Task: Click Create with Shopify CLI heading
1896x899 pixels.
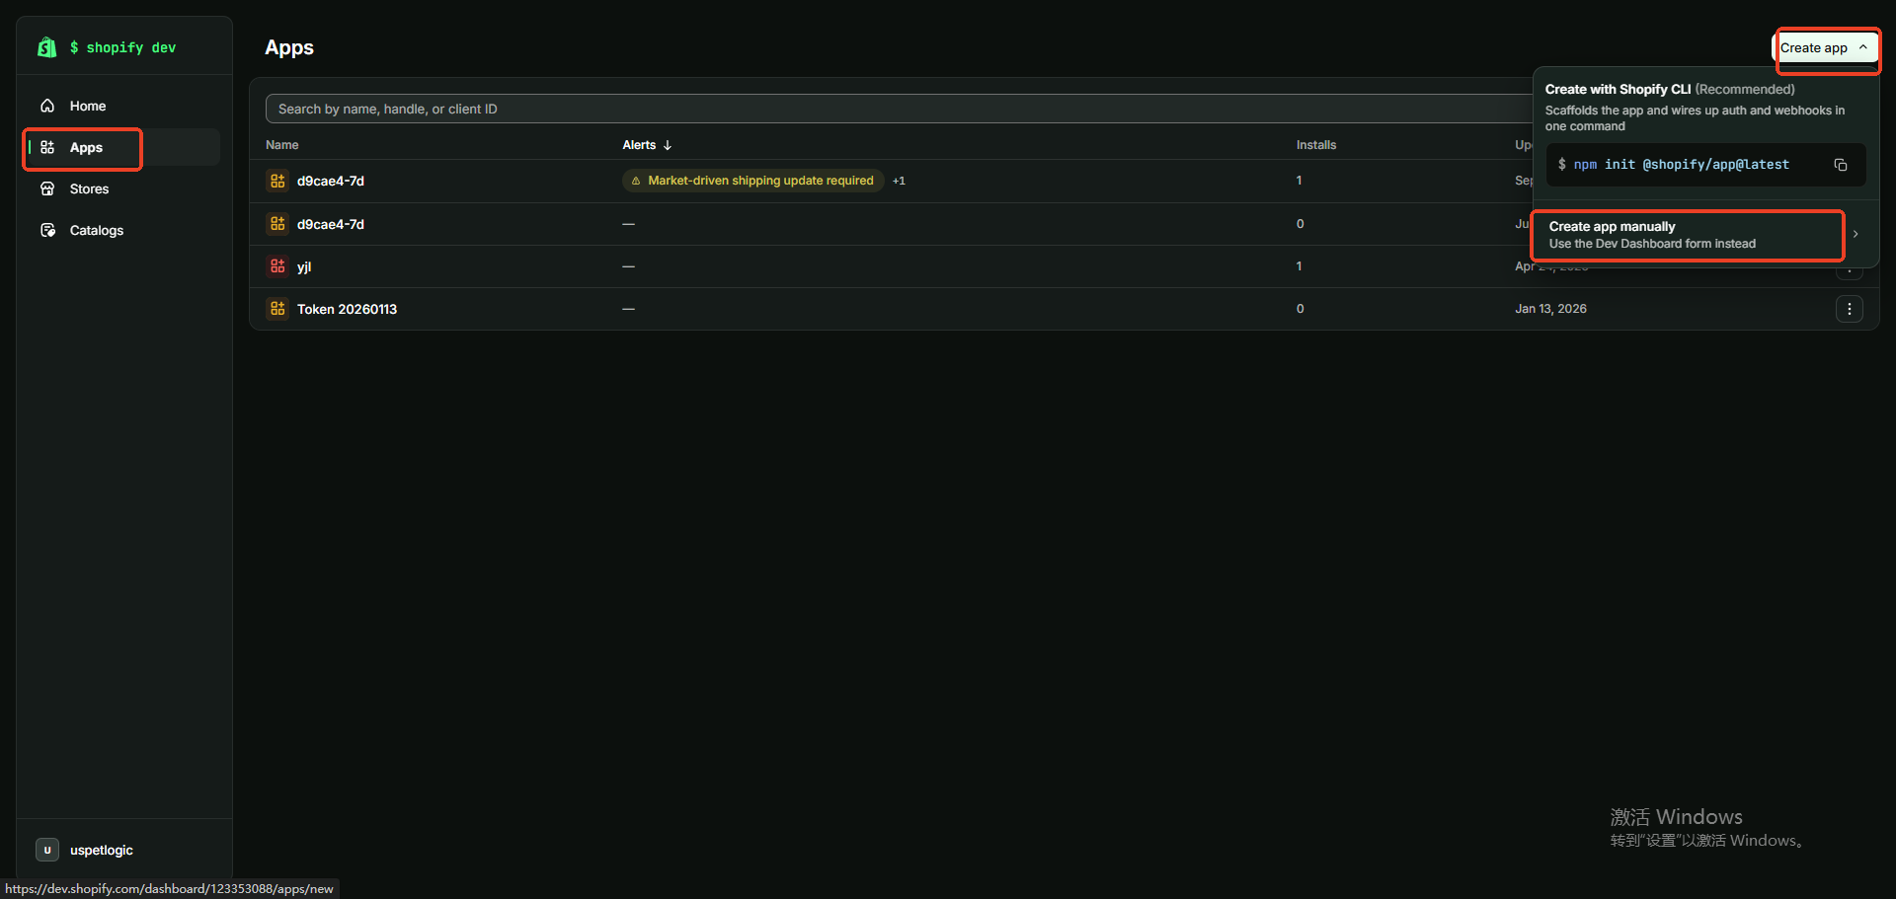Action: pos(1618,89)
